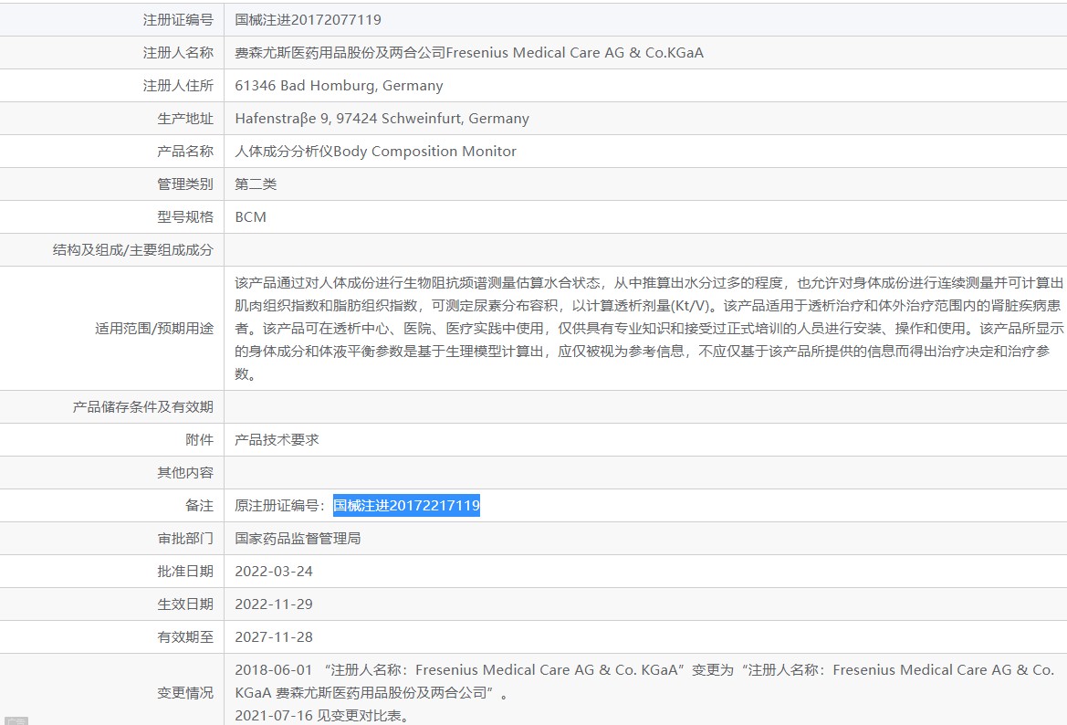Click the 注册证编号 label cell

click(x=111, y=20)
